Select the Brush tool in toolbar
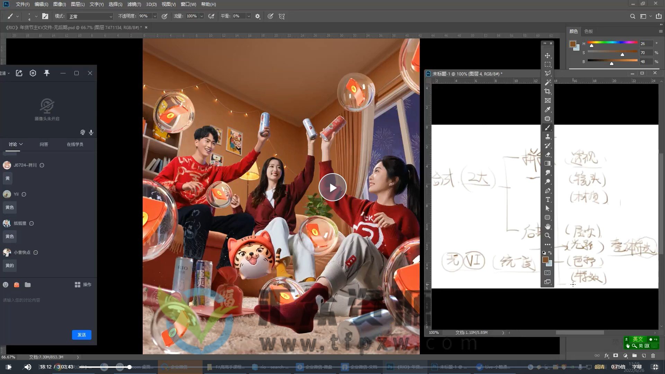The height and width of the screenshot is (374, 665). (547, 128)
